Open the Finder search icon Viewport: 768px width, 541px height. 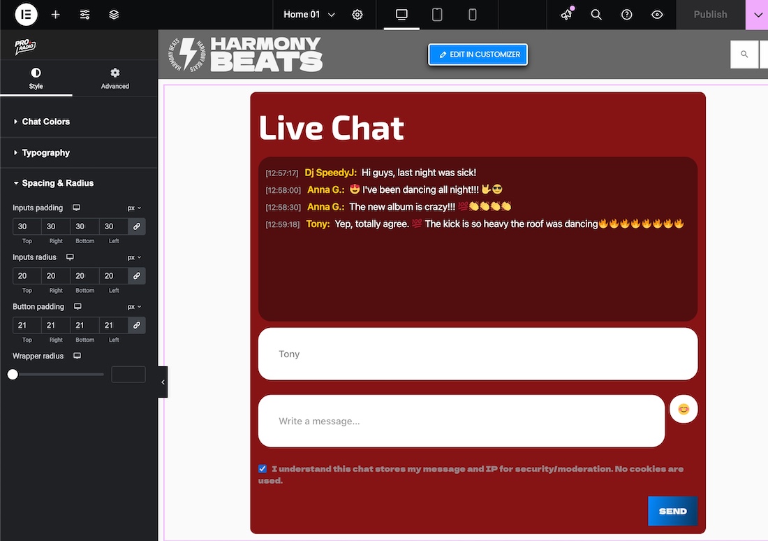596,15
